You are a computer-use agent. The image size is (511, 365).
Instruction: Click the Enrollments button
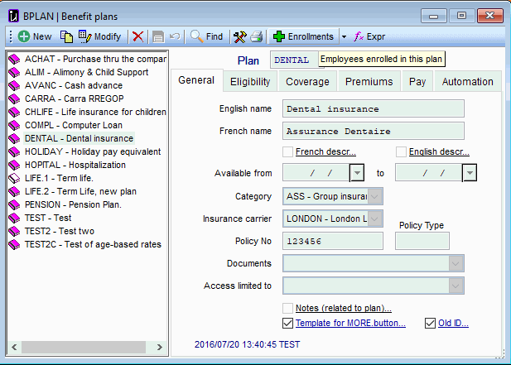pyautogui.click(x=303, y=36)
